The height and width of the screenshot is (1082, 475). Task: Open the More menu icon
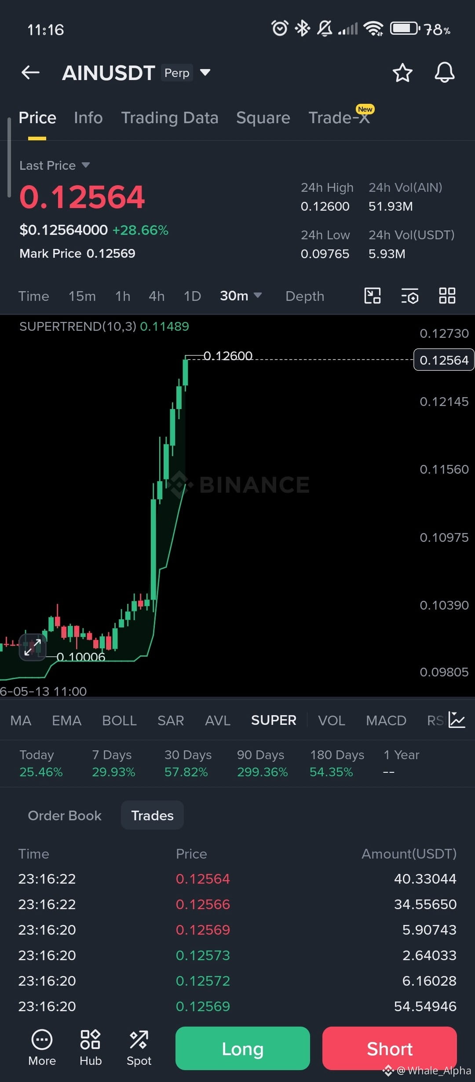42,1049
